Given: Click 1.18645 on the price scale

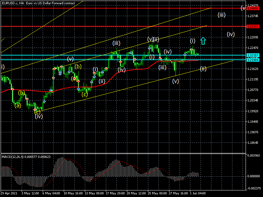Looking at the screenshot, I should (x=252, y=143).
